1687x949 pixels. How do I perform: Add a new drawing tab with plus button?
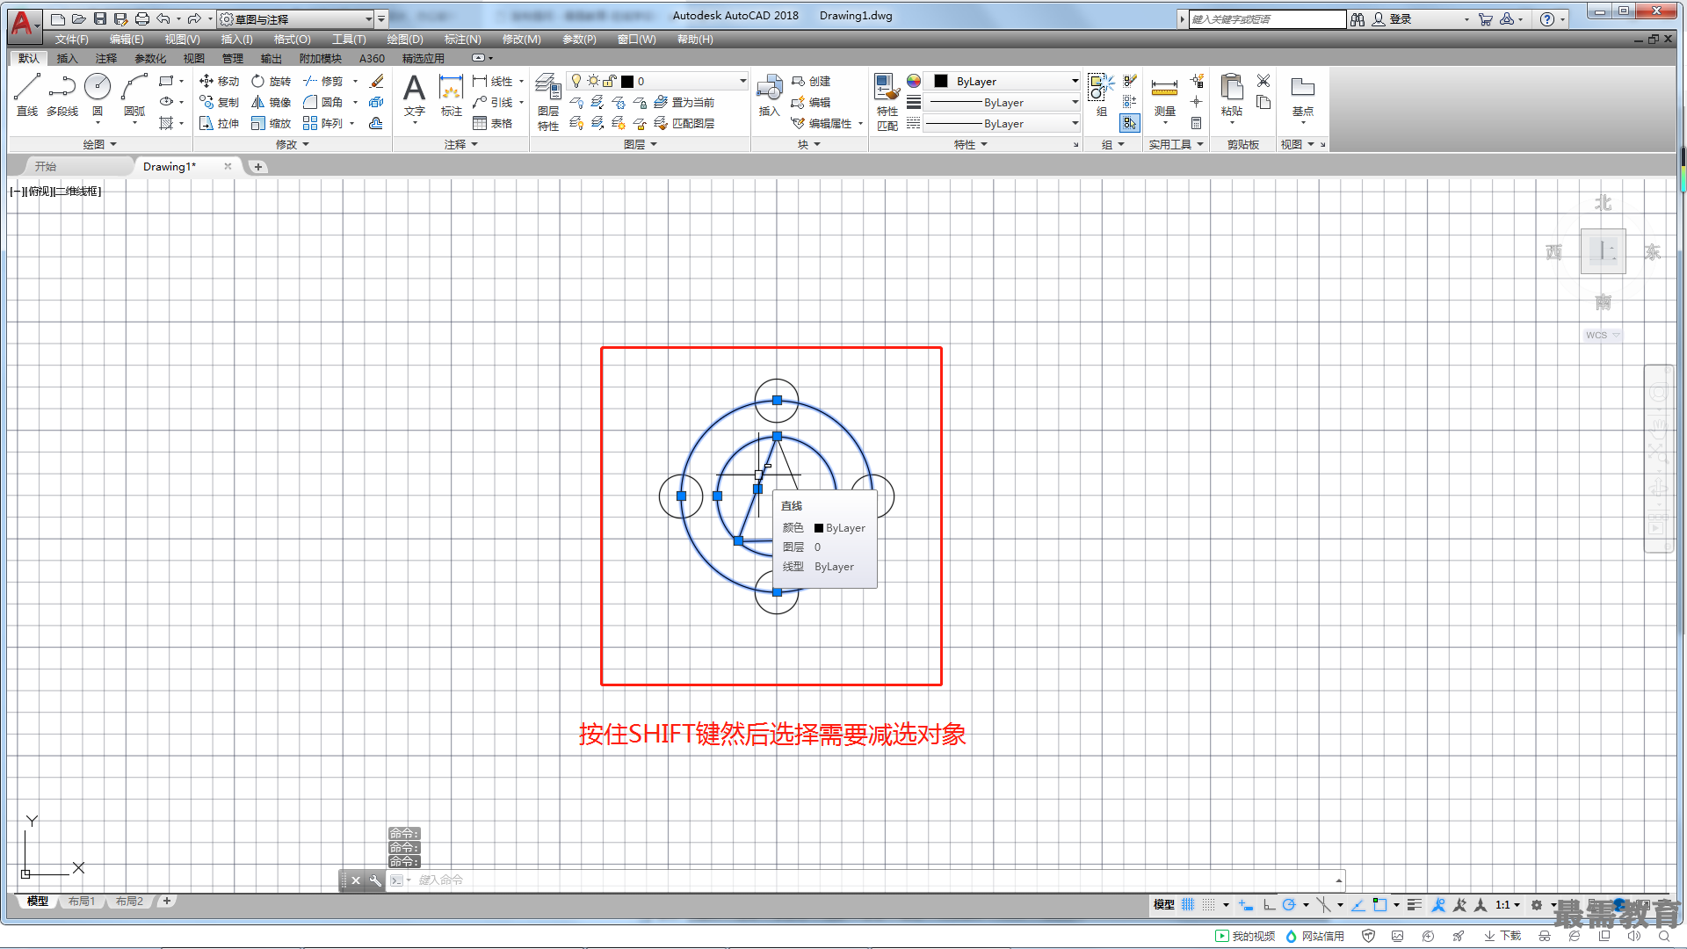[x=257, y=166]
